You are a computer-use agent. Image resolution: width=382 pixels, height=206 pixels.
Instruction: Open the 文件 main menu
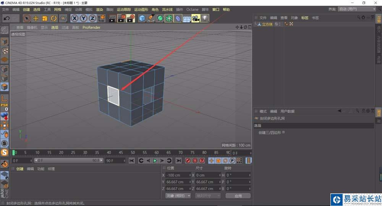point(5,10)
